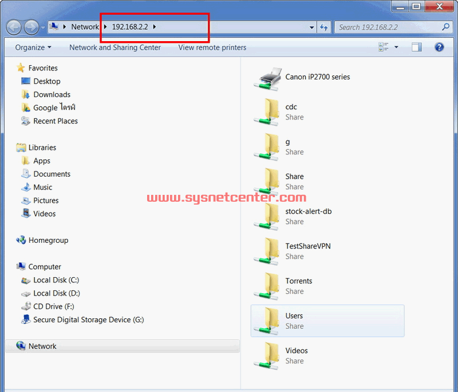
Task: Select Downloads under Favorites
Action: (52, 94)
